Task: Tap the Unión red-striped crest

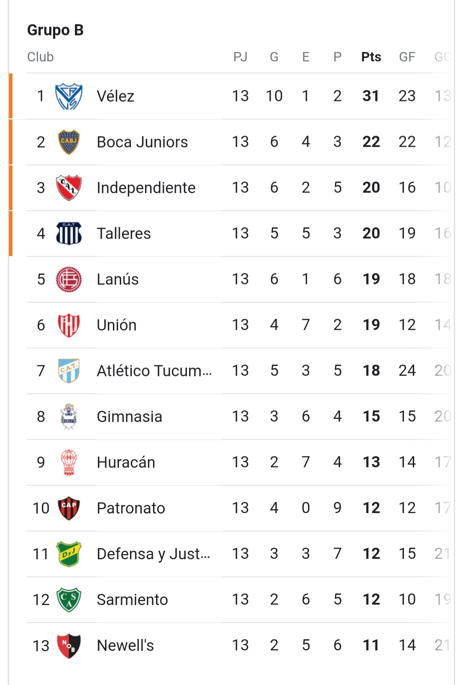Action: click(x=69, y=325)
